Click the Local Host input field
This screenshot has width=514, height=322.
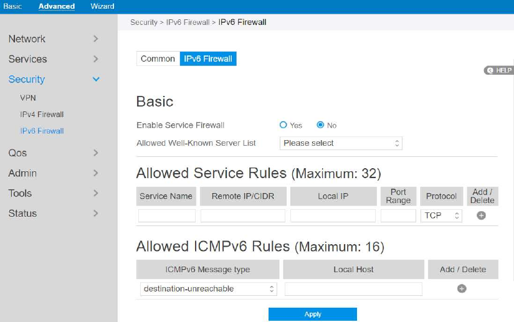[x=353, y=289]
